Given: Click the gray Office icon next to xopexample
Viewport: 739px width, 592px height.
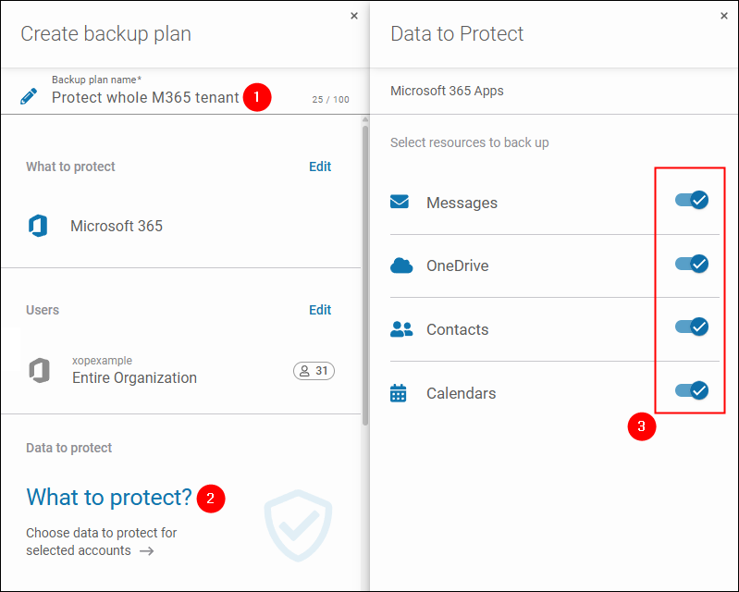Looking at the screenshot, I should 40,371.
